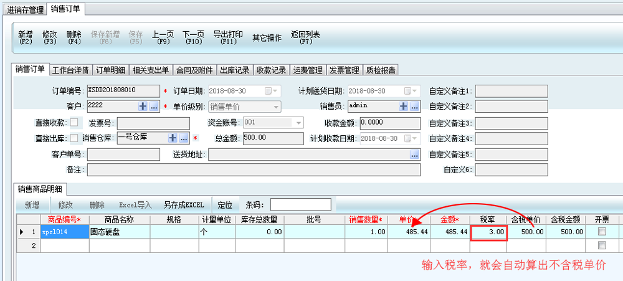This screenshot has height=281, width=623.
Task: Expand the 资金账号 dropdown
Action: 298,122
